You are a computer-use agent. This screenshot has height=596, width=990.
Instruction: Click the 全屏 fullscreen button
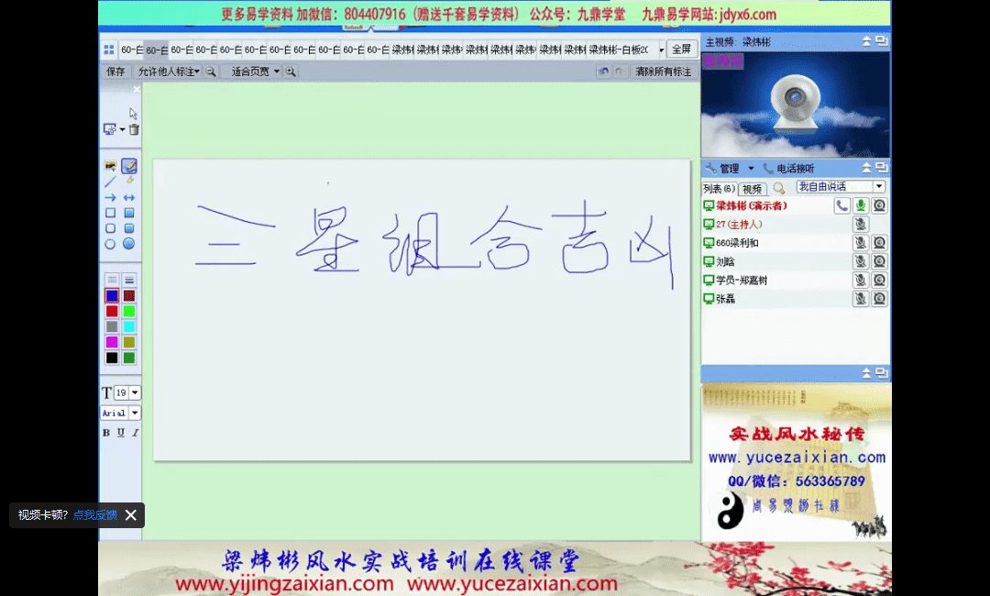(x=681, y=50)
